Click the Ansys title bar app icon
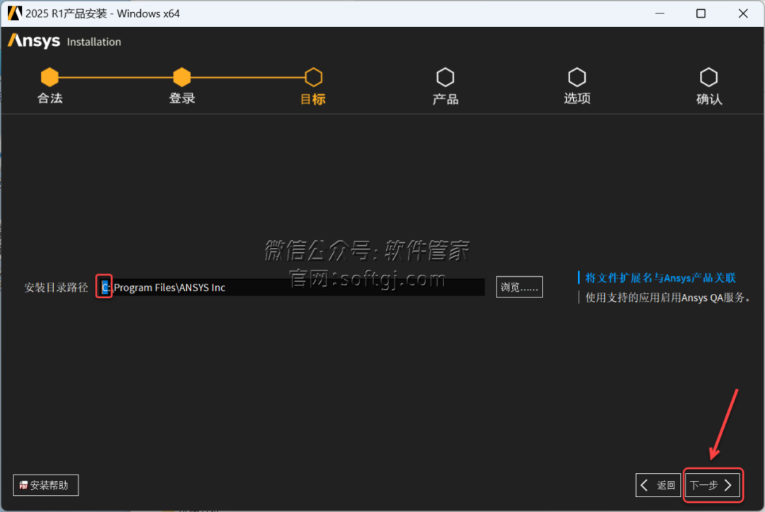This screenshot has height=512, width=765. pos(15,13)
